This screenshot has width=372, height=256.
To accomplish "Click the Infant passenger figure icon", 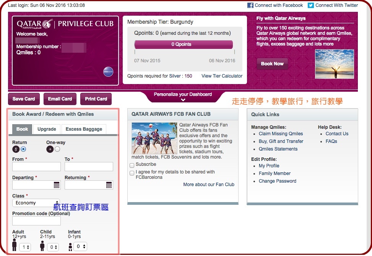I will click(70, 247).
